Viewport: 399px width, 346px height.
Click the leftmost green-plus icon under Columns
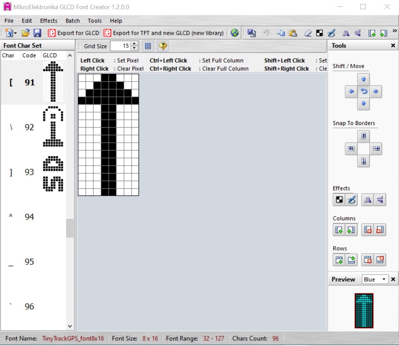339,230
